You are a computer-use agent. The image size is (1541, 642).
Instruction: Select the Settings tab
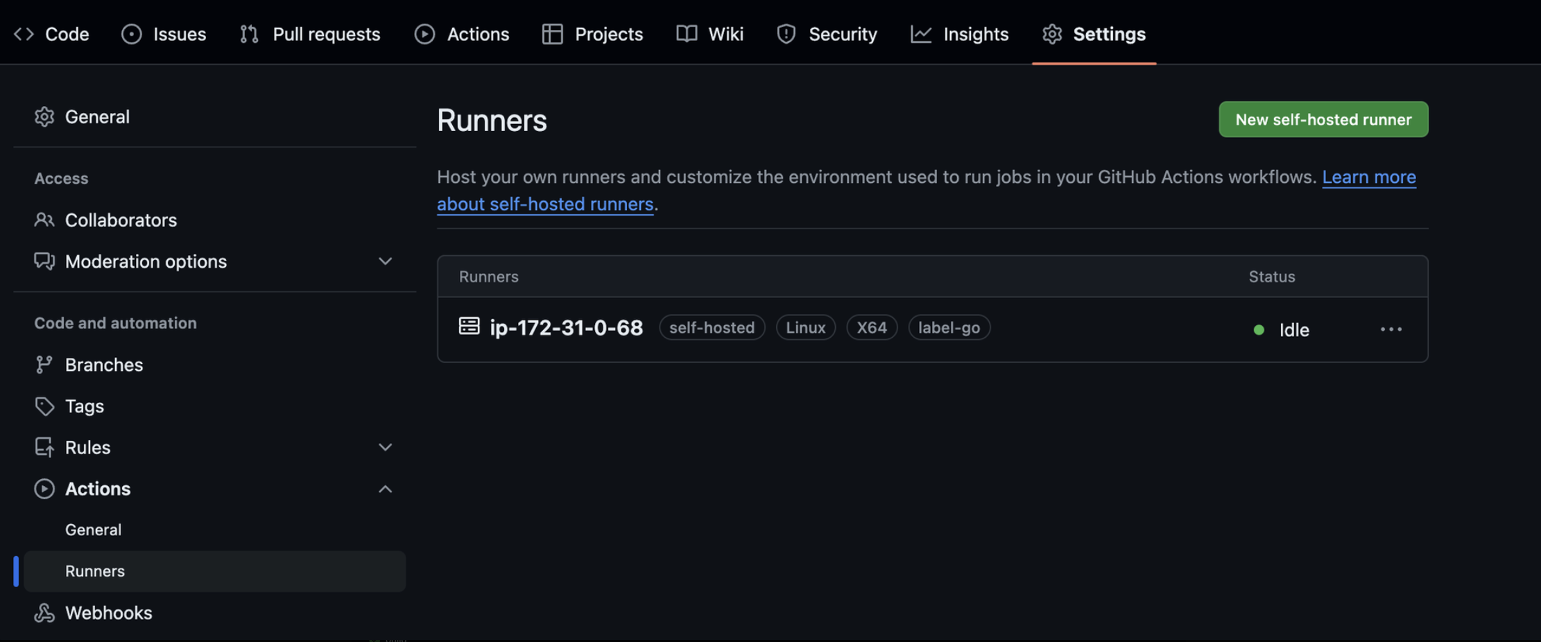click(x=1094, y=34)
